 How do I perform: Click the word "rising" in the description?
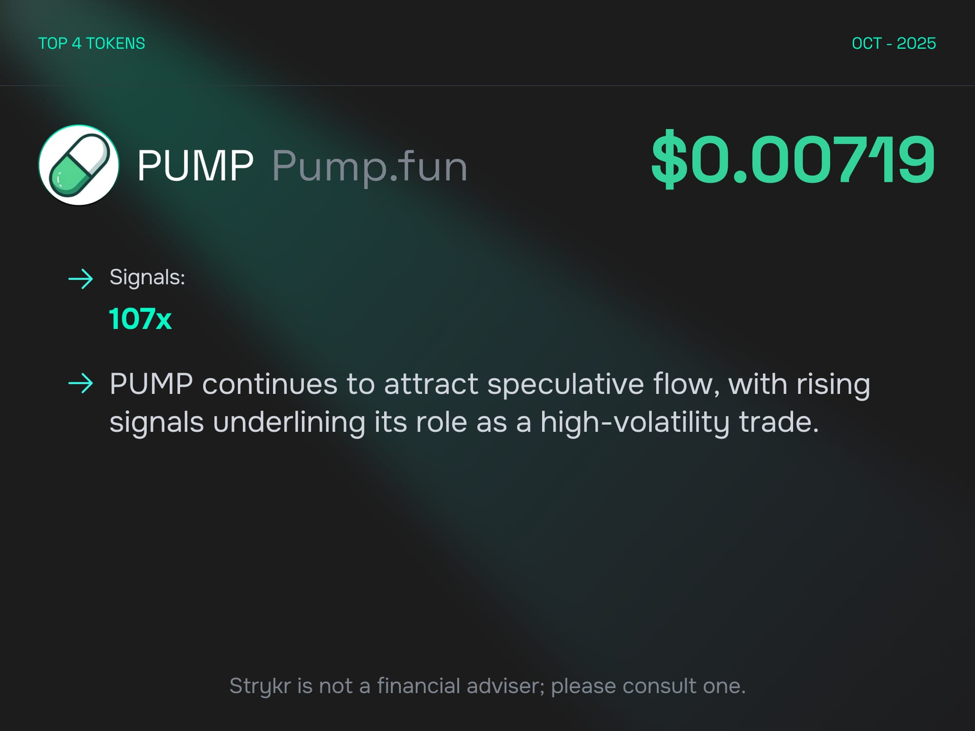coord(833,385)
